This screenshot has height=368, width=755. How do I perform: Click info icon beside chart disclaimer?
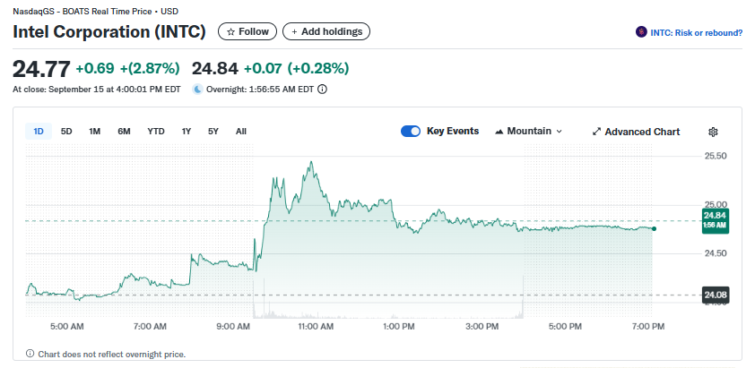coord(30,354)
